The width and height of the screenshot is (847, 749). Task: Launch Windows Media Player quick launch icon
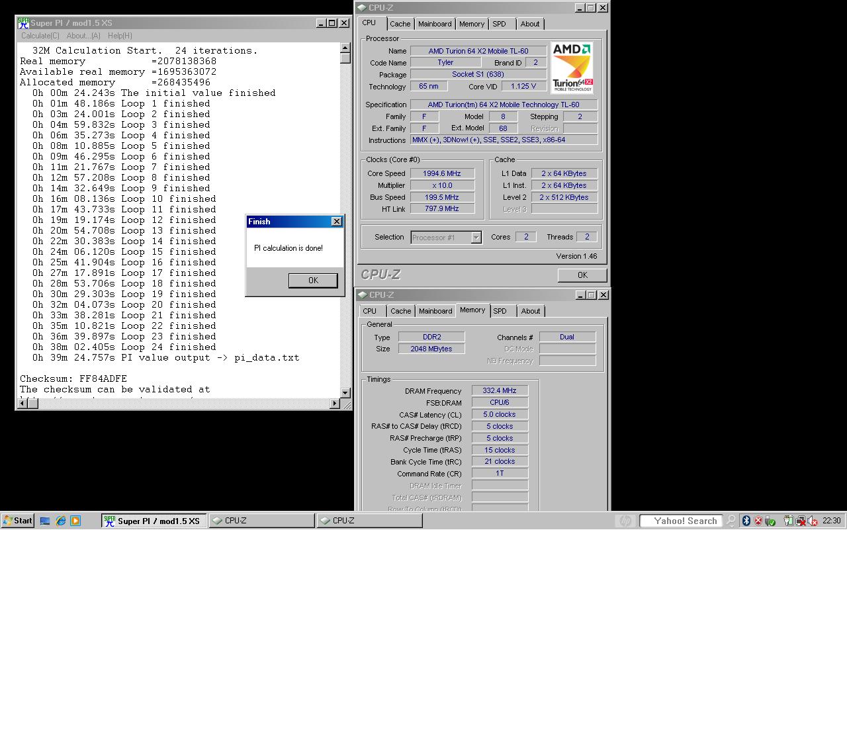pyautogui.click(x=75, y=521)
